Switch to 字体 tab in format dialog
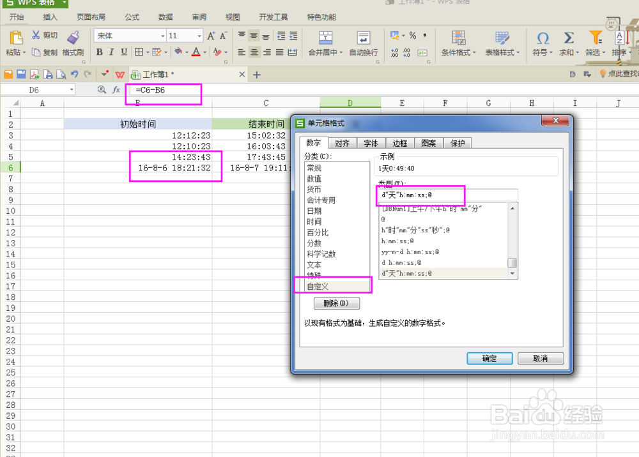The height and width of the screenshot is (457, 639). click(371, 143)
